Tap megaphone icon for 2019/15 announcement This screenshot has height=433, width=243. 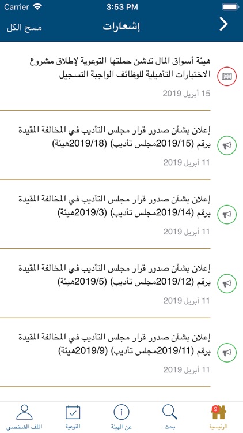[227, 145]
